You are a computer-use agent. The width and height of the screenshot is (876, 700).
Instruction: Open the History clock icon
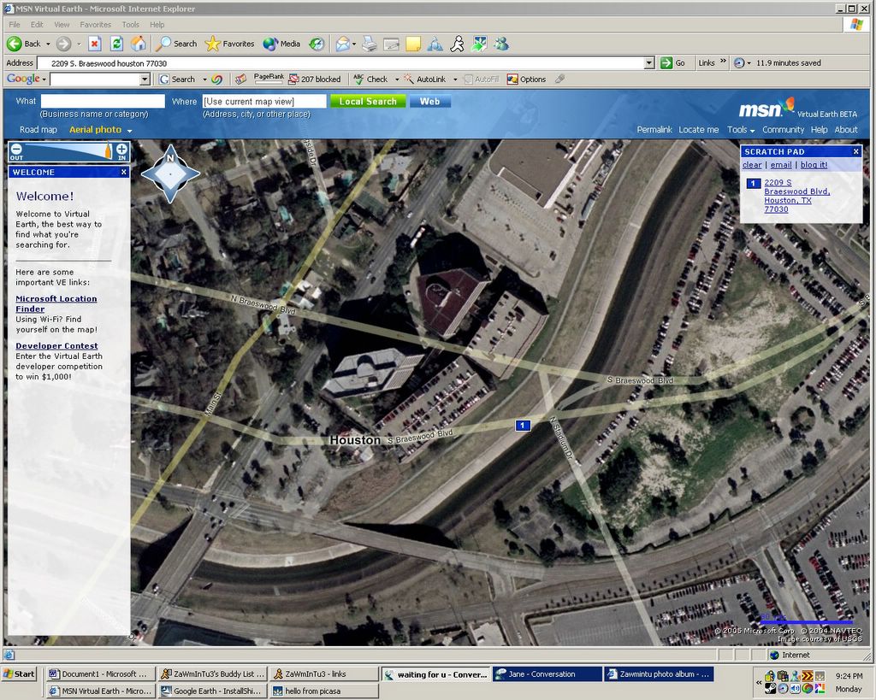[317, 44]
